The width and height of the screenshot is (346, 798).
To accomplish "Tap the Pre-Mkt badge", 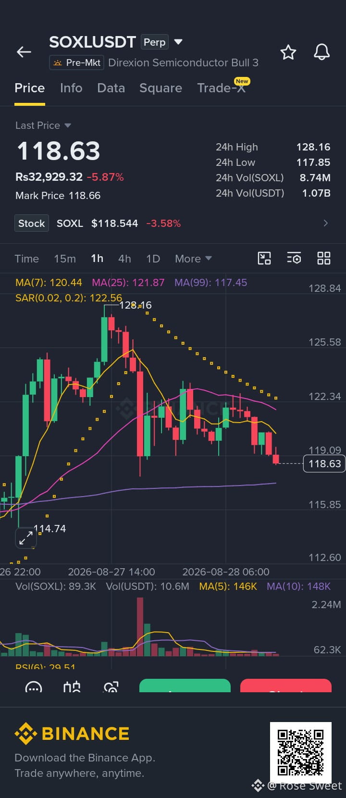I will pyautogui.click(x=77, y=62).
